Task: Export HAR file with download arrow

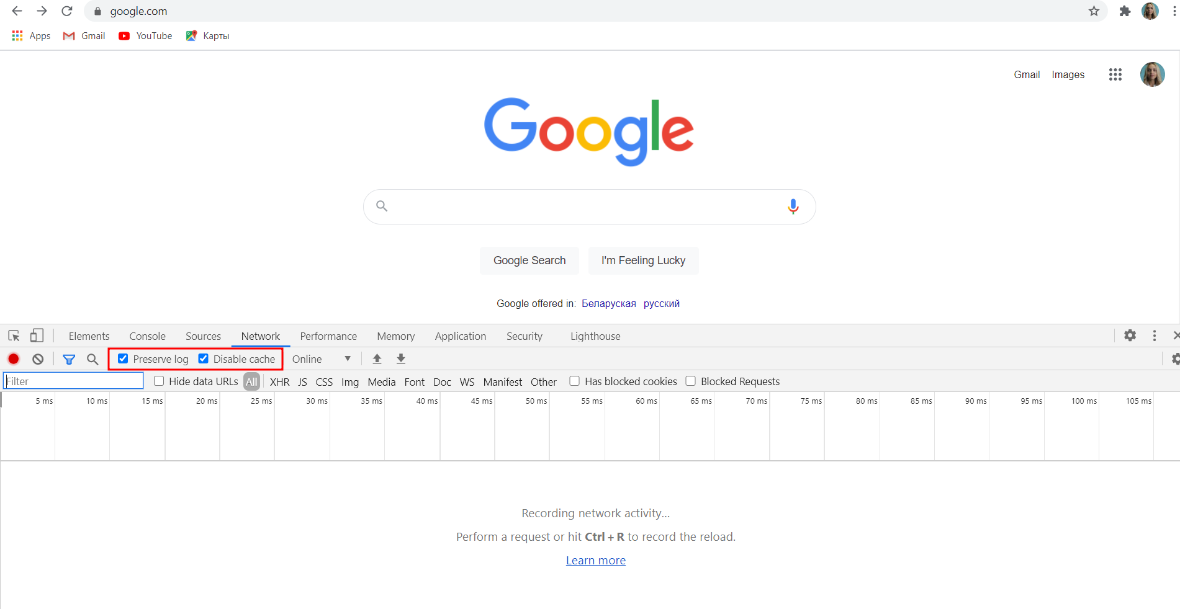Action: [x=401, y=359]
